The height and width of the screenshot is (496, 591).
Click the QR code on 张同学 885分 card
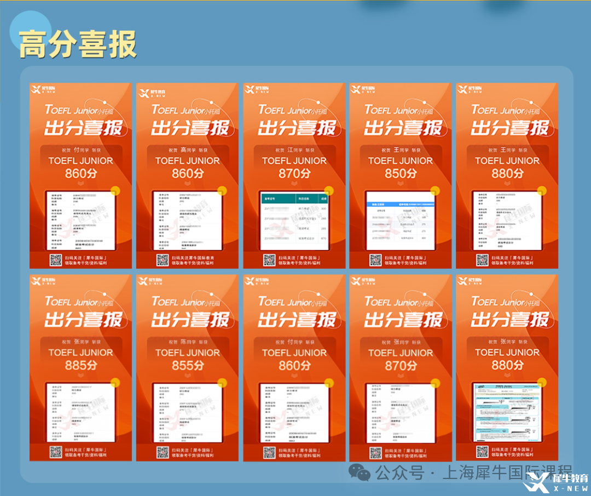(x=56, y=452)
